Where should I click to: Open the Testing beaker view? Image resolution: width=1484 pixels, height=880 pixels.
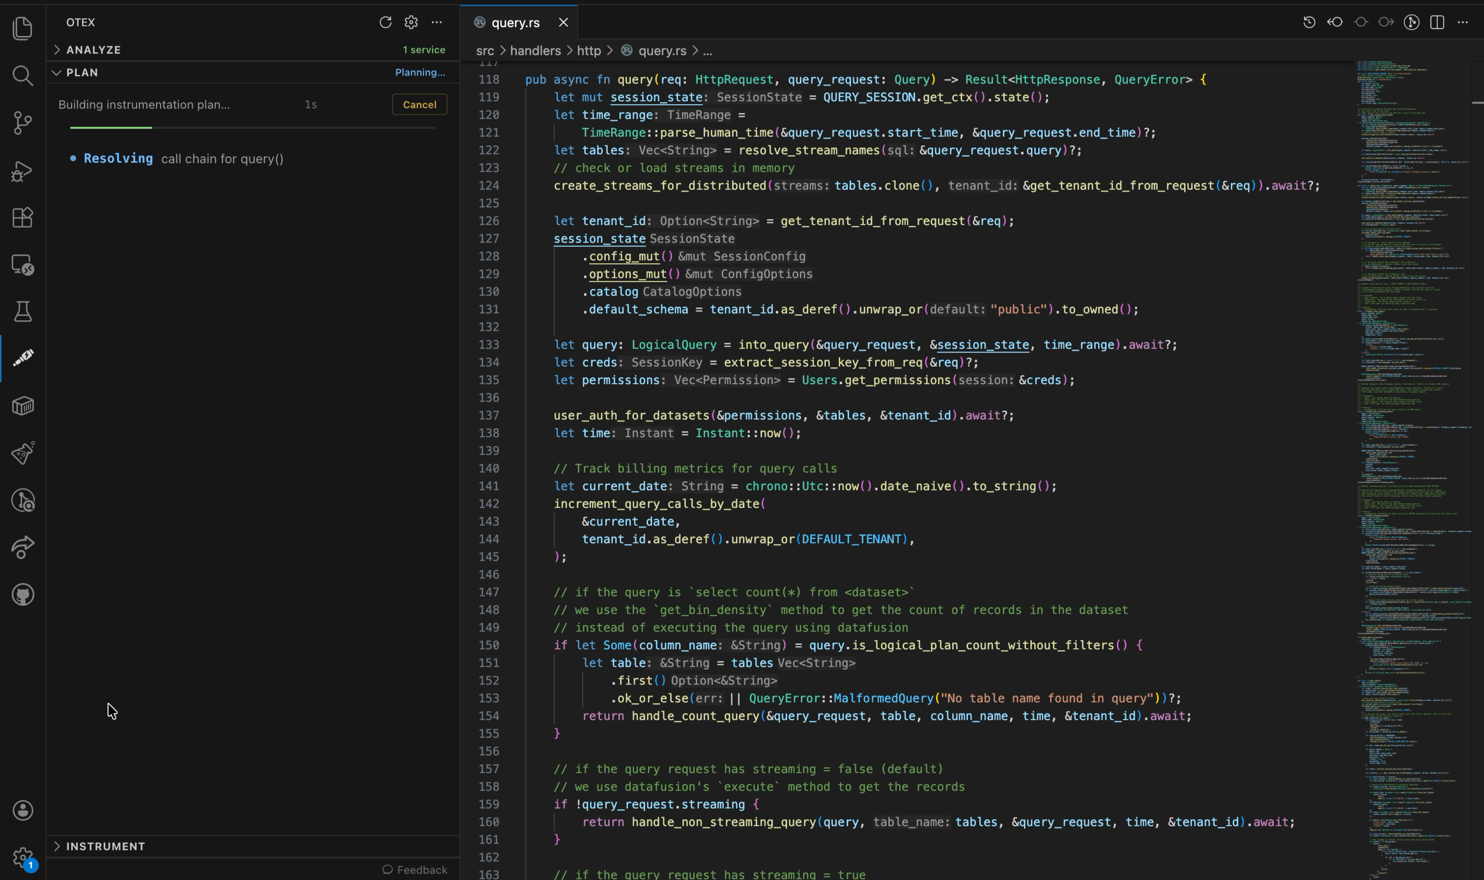pyautogui.click(x=23, y=311)
